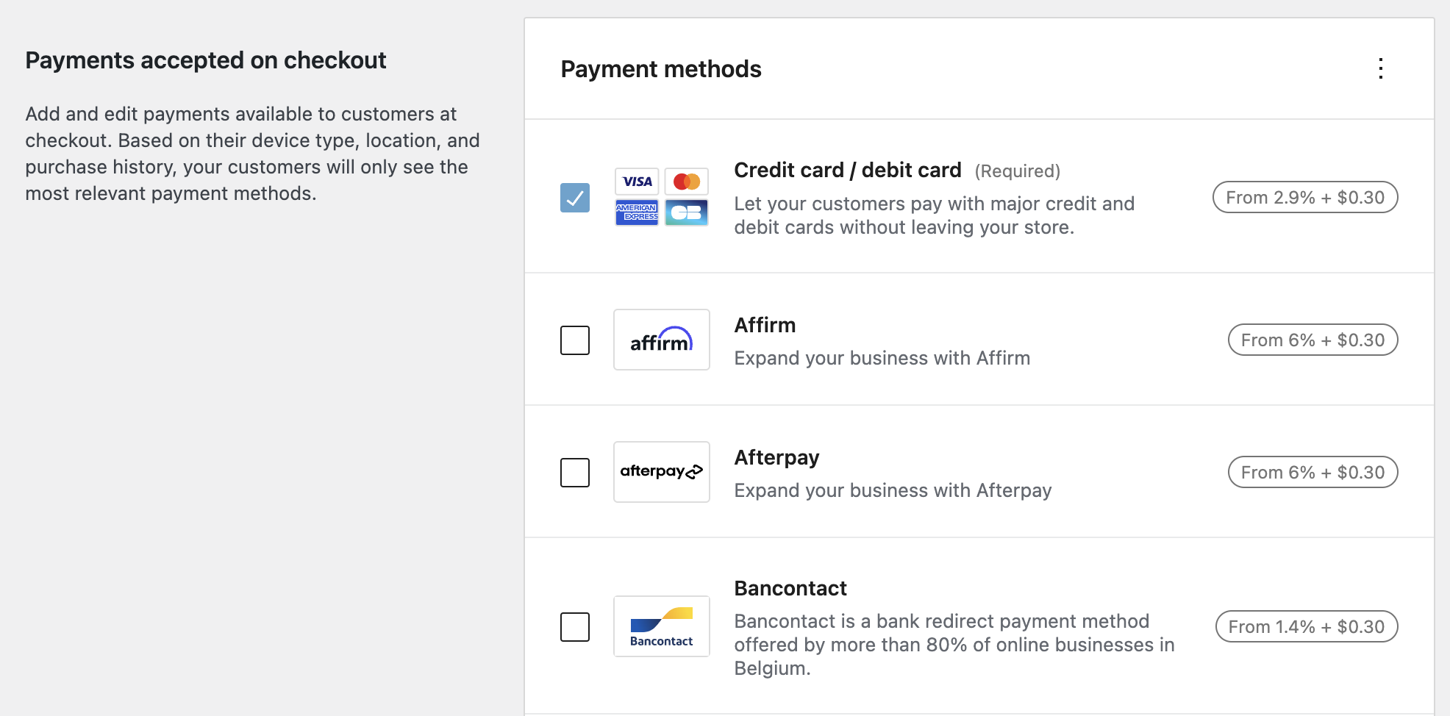Click the Cartes Bancaires CB icon

[687, 212]
